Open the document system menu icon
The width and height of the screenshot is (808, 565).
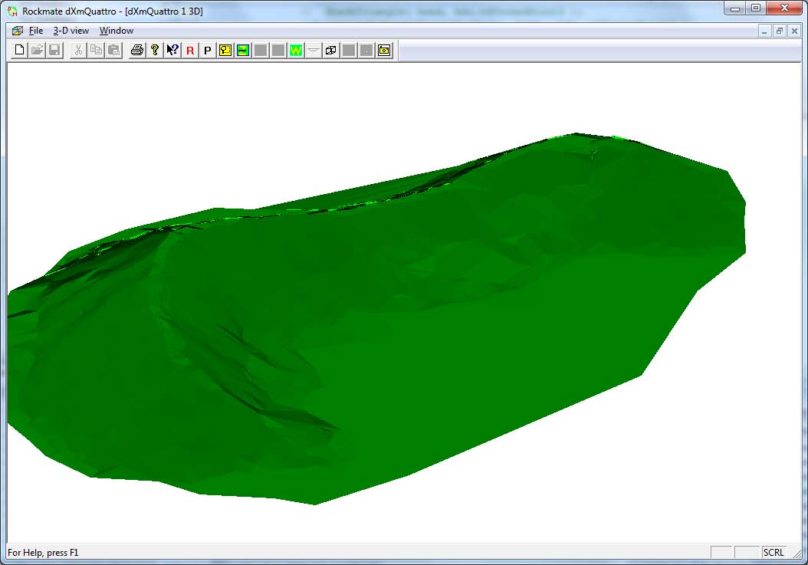click(18, 31)
